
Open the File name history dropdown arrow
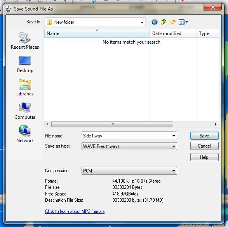[x=174, y=136]
